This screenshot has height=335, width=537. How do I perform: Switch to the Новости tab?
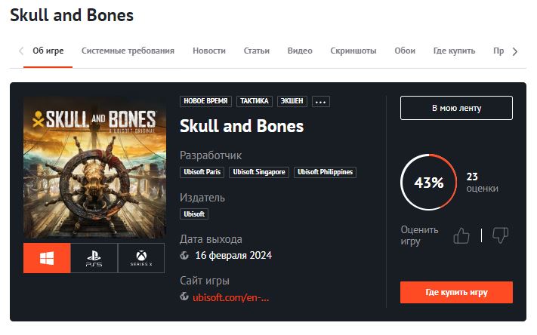pos(209,51)
